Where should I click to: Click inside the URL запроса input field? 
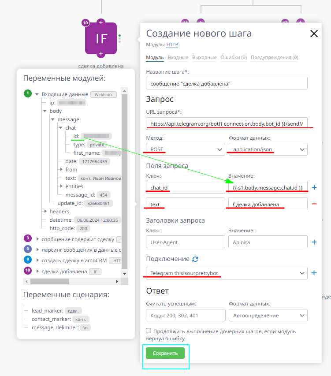tap(227, 123)
